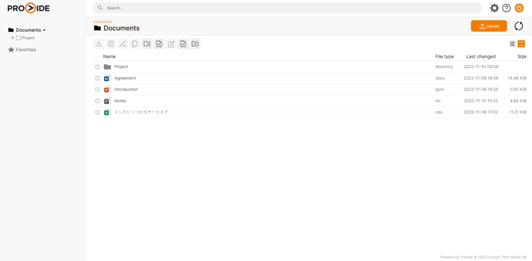Click the date 2022-11-09 16:58

(481, 78)
